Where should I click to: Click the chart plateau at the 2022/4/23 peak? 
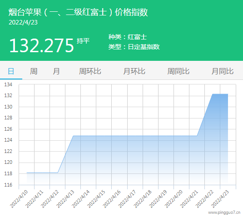[220, 94]
